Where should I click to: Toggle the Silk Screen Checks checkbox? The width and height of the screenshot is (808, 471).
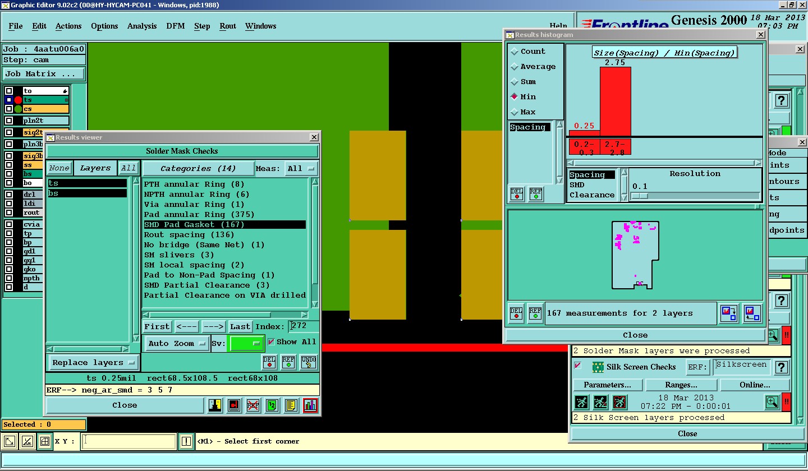(x=578, y=366)
